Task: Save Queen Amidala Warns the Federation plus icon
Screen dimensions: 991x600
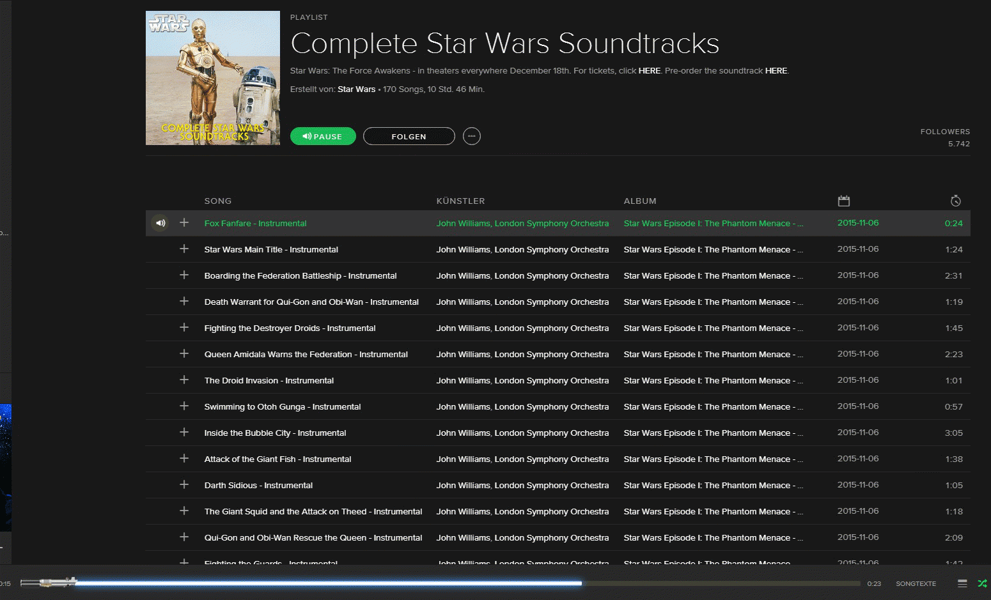Action: pos(184,353)
